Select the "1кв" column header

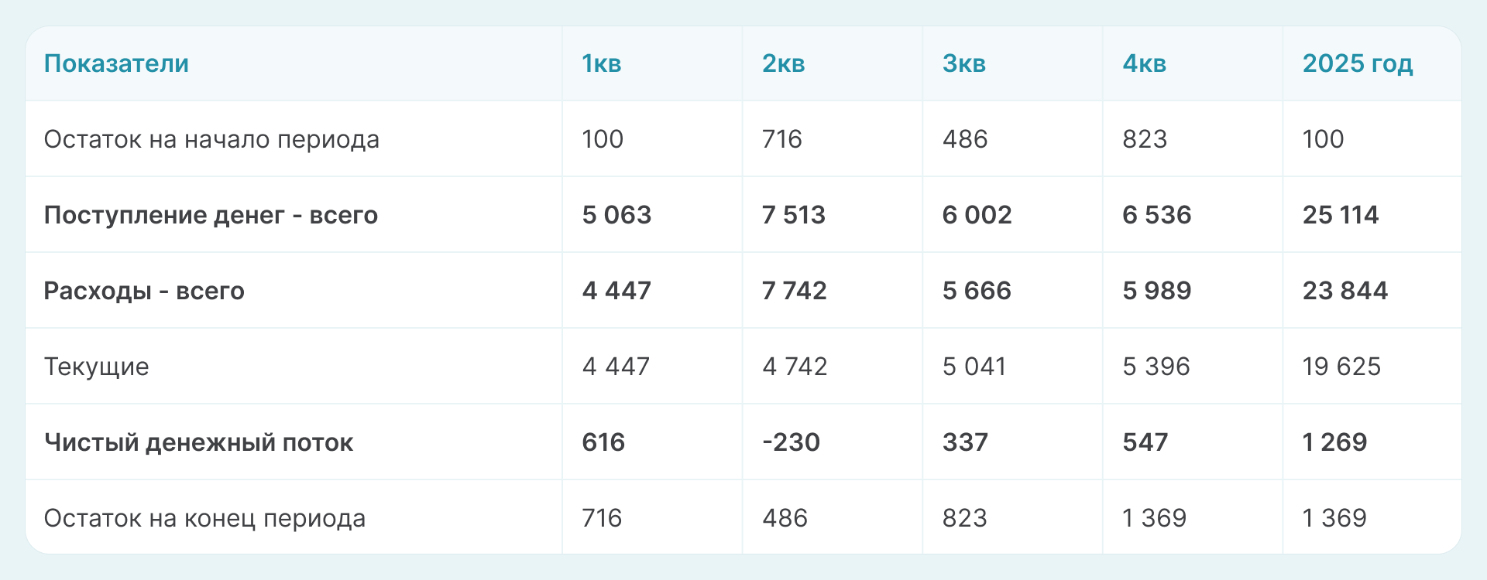pyautogui.click(x=602, y=63)
